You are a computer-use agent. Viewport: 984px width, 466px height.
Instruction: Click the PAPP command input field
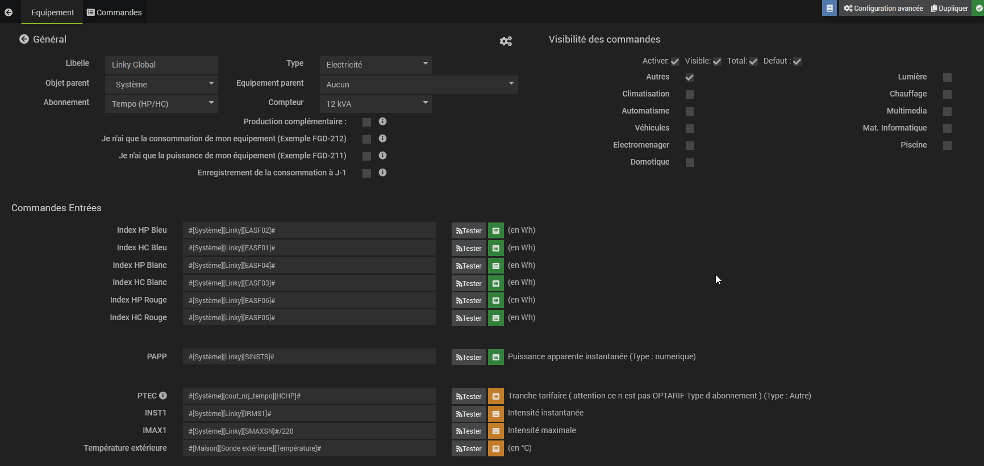309,356
